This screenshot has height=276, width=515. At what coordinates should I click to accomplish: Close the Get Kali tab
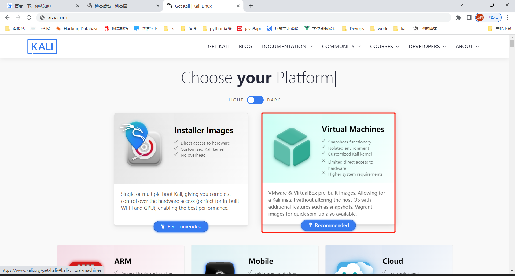[x=238, y=6]
